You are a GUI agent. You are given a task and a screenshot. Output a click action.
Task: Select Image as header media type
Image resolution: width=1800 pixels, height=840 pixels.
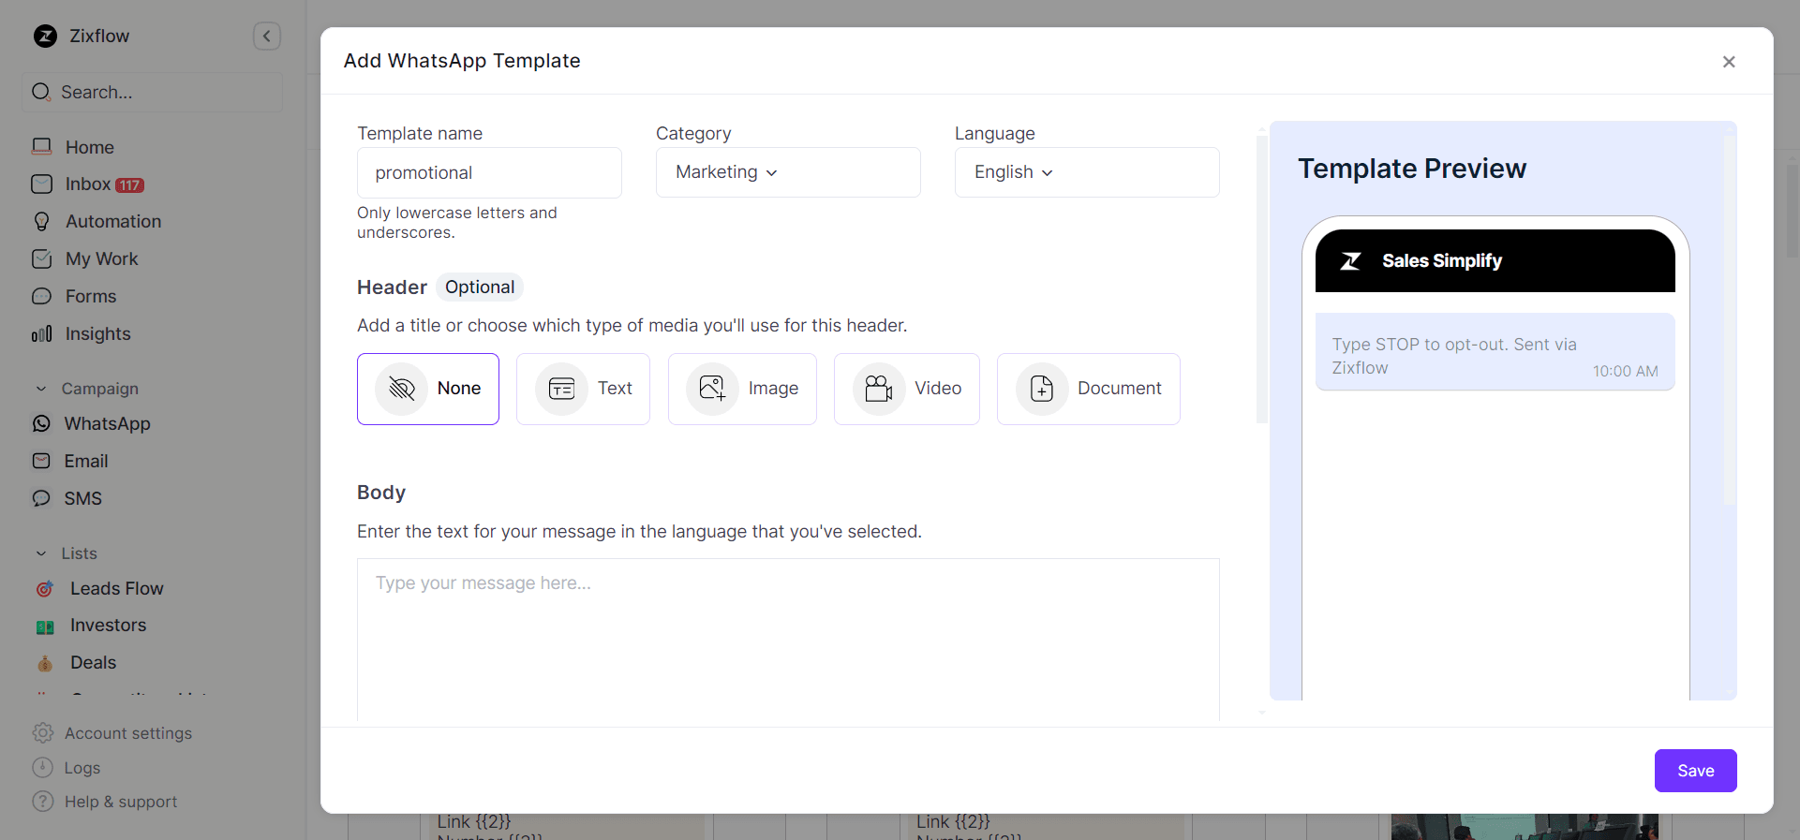[742, 389]
